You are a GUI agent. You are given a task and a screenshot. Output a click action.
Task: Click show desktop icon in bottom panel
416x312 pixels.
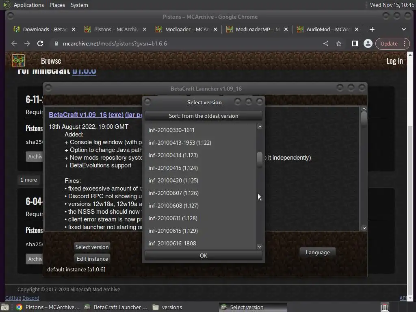coord(5,307)
